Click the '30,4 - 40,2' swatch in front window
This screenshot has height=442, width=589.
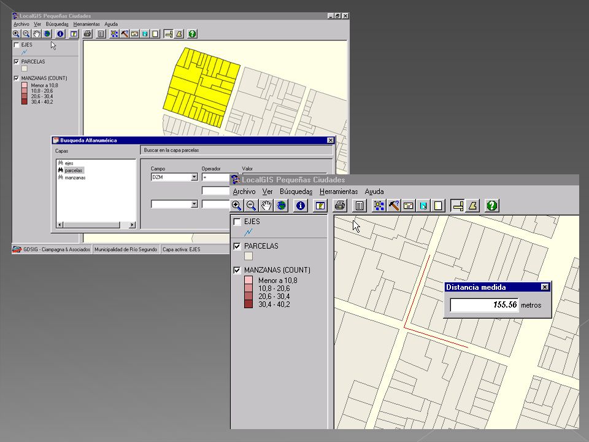[248, 304]
